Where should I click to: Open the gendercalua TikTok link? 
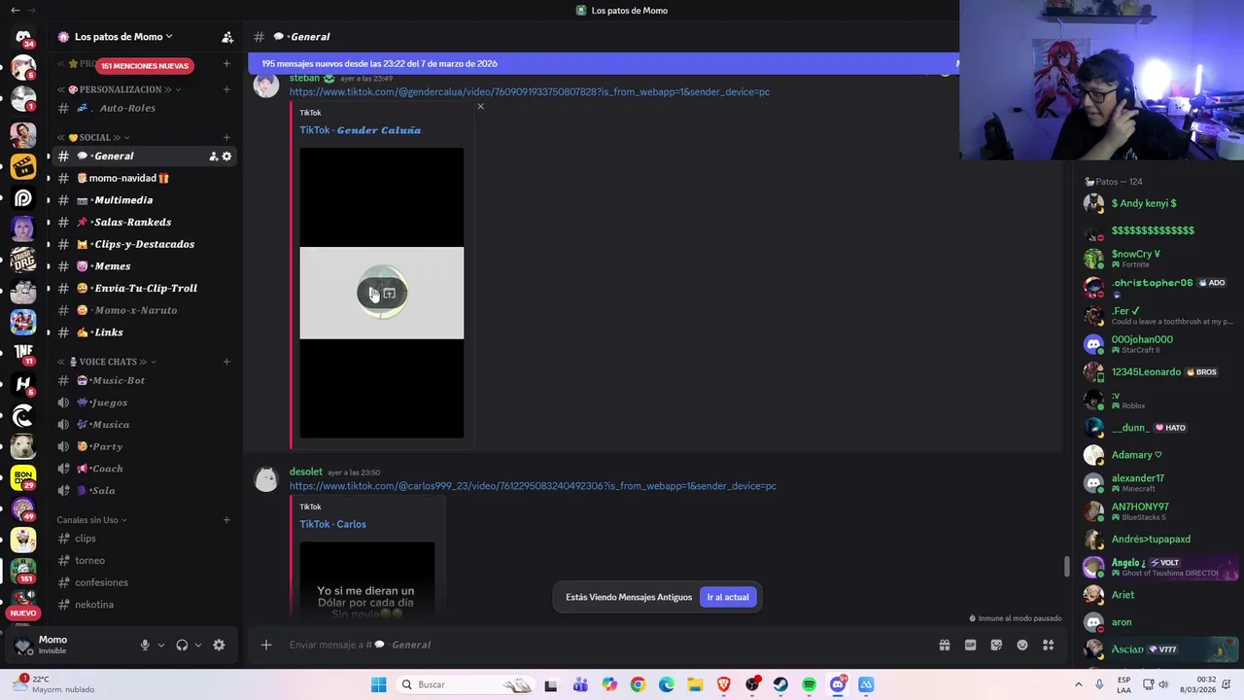[530, 92]
